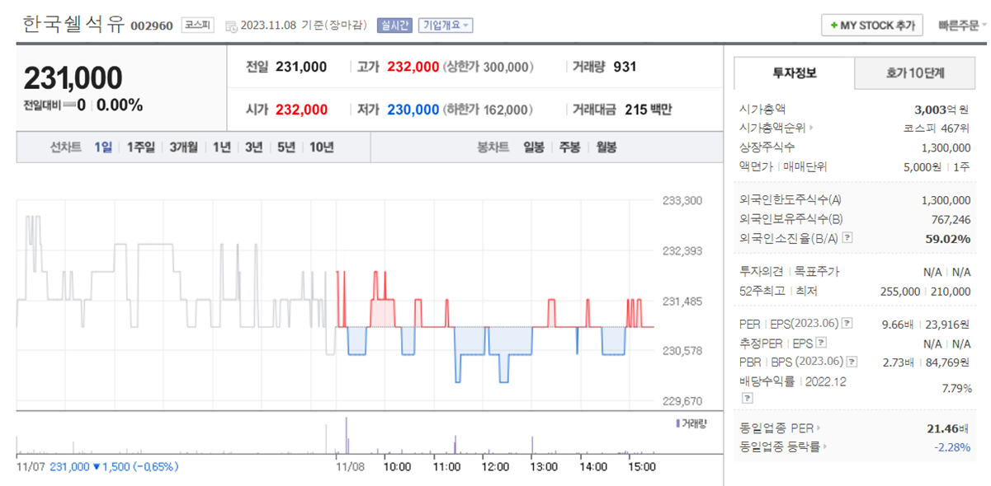Click the 15:00 time axis label
This screenshot has width=991, height=486.
click(x=641, y=466)
